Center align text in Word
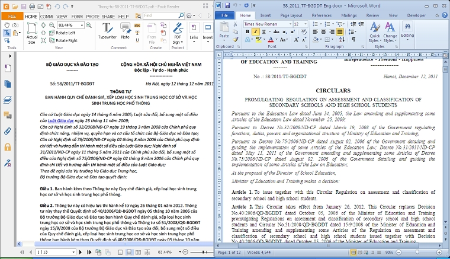Viewport: 450px width, 259px height. tap(323, 31)
